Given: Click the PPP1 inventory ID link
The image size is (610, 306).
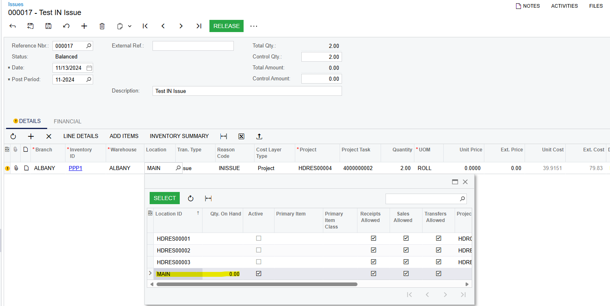Looking at the screenshot, I should tap(75, 168).
